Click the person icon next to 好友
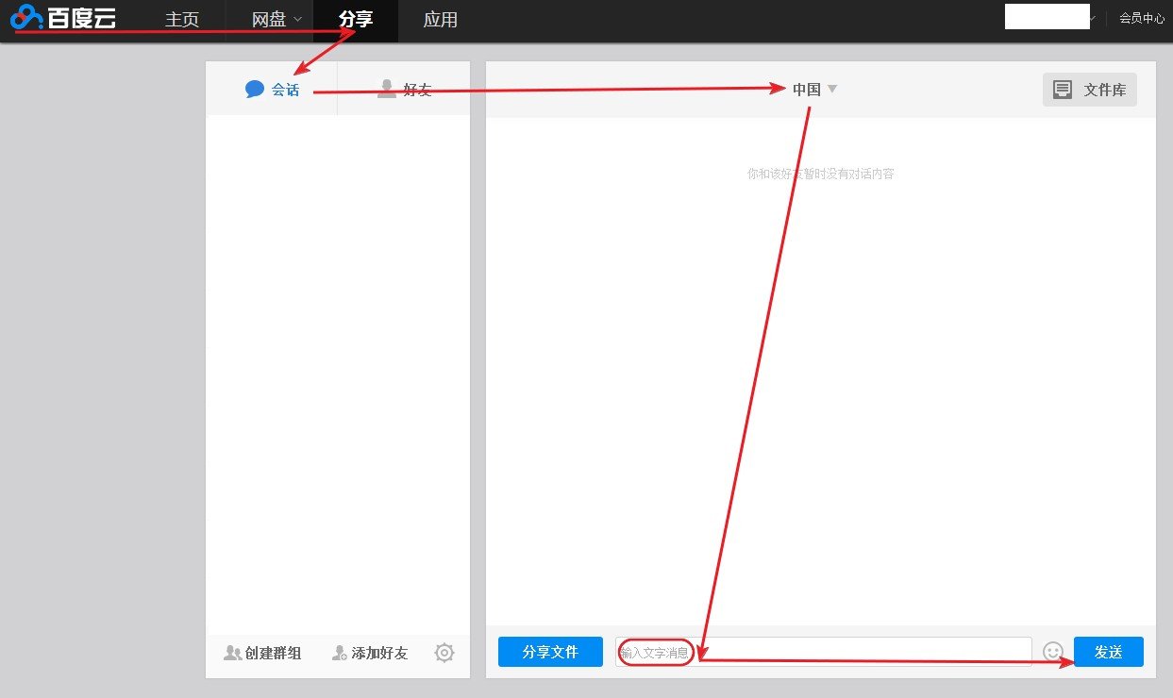 386,88
